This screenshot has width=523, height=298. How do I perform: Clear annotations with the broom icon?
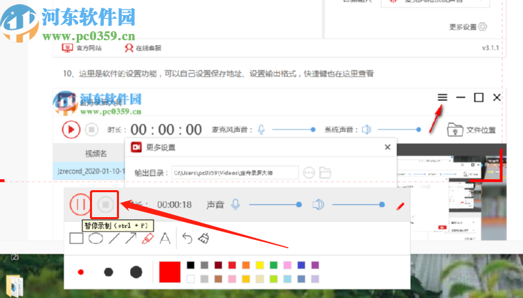(x=204, y=239)
